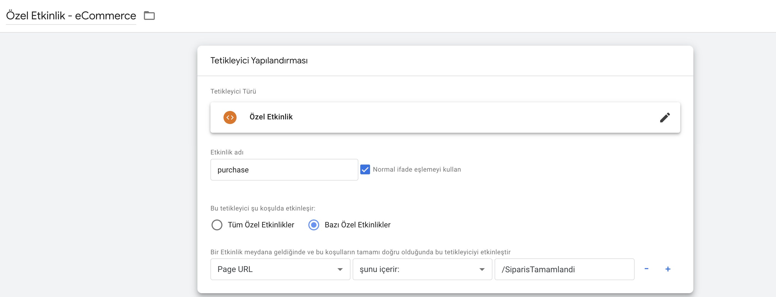
Task: Click the trigger name title Özel Etkinlik - eCommerce
Action: (71, 16)
